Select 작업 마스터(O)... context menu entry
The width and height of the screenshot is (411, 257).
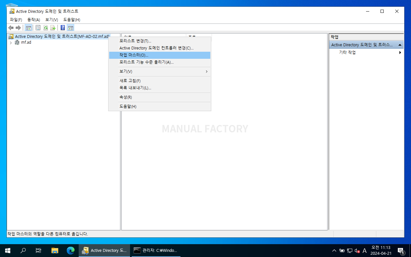pyautogui.click(x=160, y=55)
